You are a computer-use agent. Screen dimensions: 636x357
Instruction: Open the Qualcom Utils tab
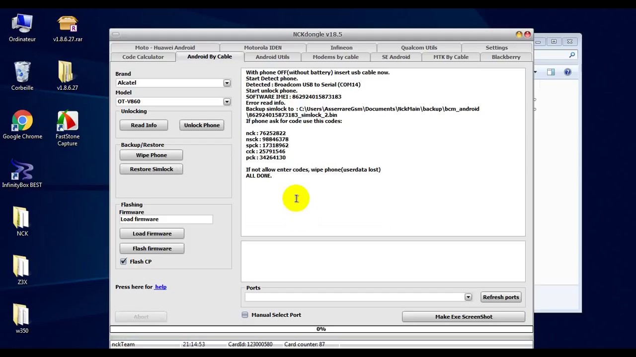[419, 48]
